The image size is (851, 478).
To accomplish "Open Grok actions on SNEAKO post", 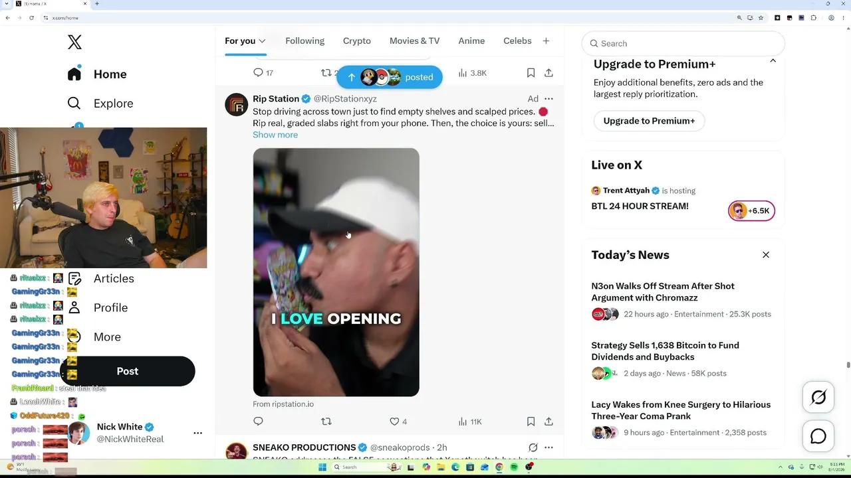I will pyautogui.click(x=533, y=447).
